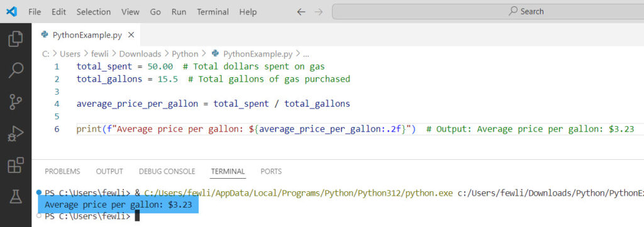
Task: Open the Terminal menu
Action: (x=213, y=12)
